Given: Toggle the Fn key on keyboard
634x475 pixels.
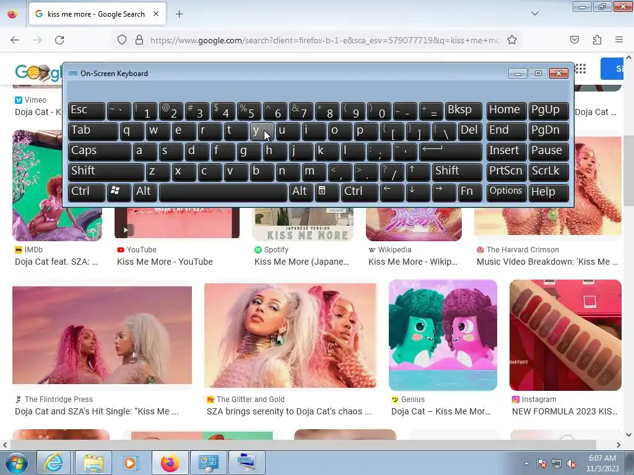Looking at the screenshot, I should (470, 192).
